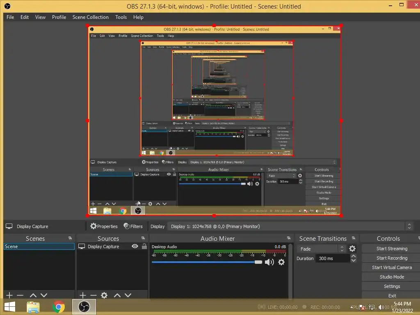The image size is (420, 315).
Task: Open the Display selection dropdown
Action: (x=290, y=226)
